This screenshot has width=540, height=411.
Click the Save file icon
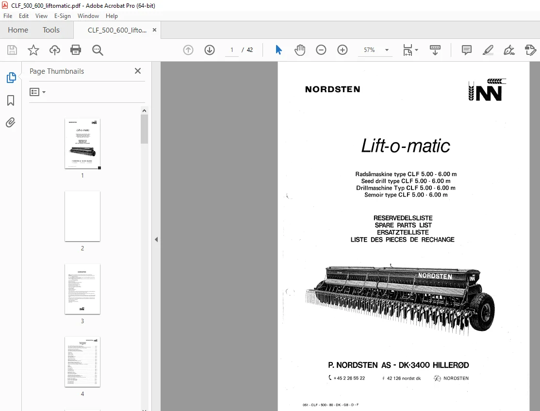coord(12,50)
